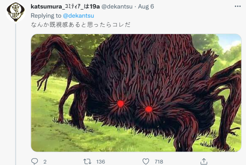Screen dimensions: 246x165
Task: Click the Replying to label
Action: (x=46, y=16)
